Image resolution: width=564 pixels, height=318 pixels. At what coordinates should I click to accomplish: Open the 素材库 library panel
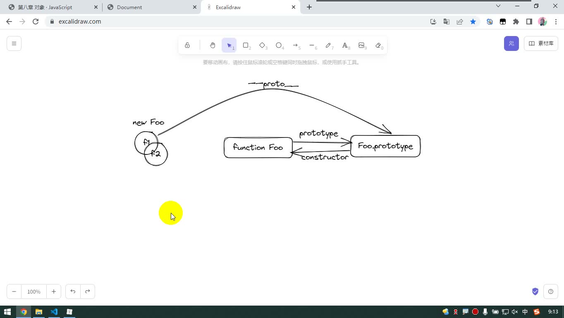tap(541, 43)
